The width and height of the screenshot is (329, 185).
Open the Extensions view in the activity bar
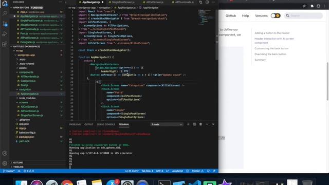point(5,44)
